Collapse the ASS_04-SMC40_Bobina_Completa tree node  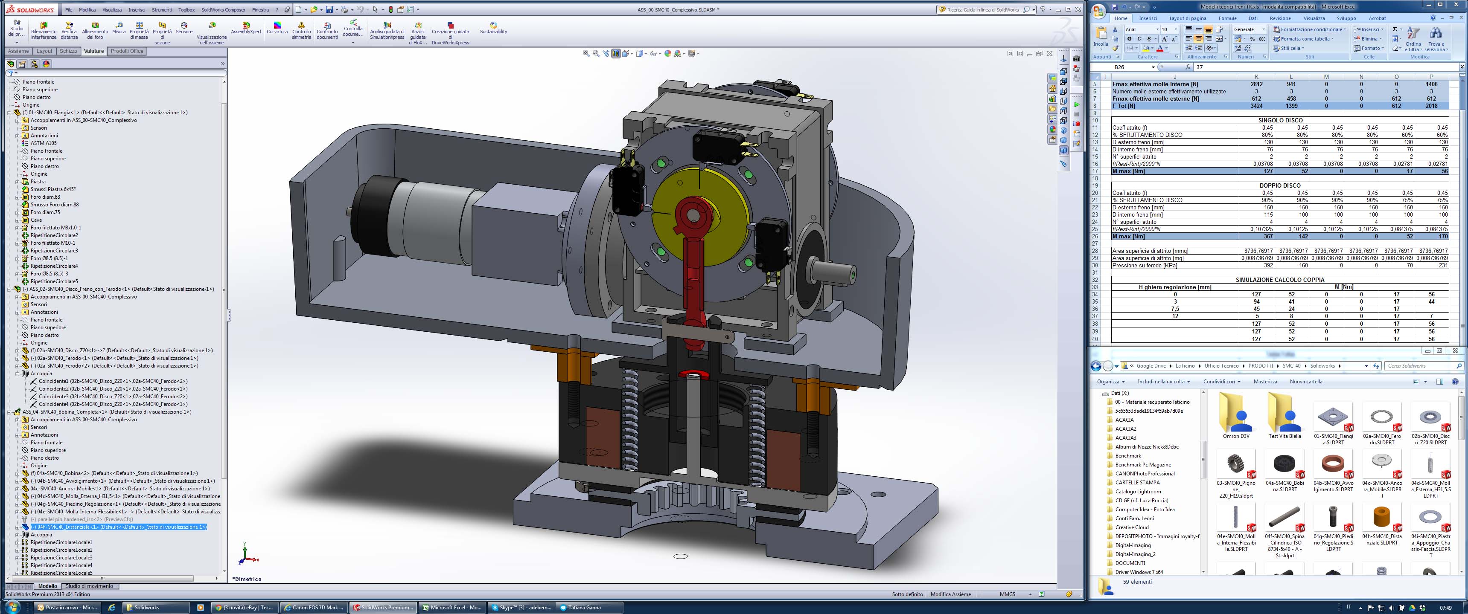[x=10, y=412]
